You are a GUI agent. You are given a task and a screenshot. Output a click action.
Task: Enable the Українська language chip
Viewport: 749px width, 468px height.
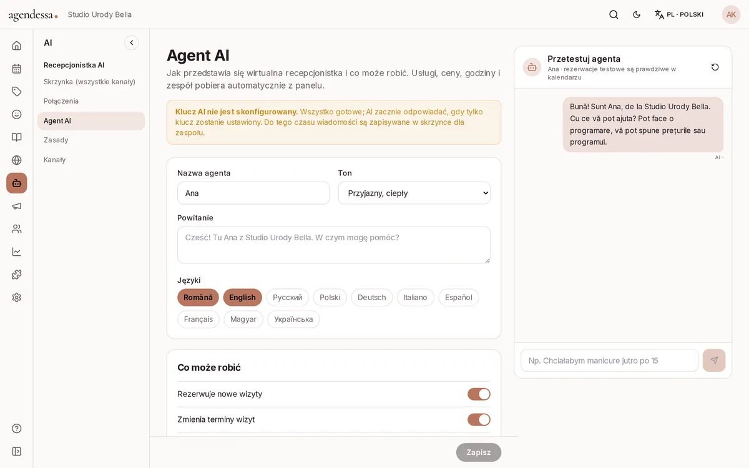[x=293, y=319]
